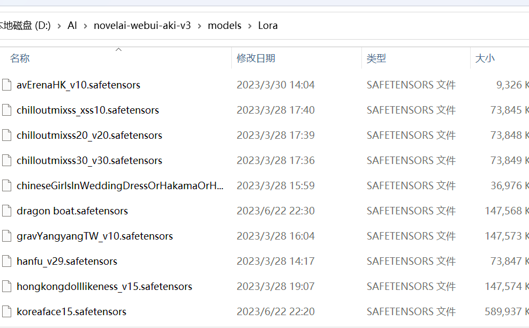Expand chevron after 本地磁盘 (D:)
The height and width of the screenshot is (328, 529).
click(59, 26)
